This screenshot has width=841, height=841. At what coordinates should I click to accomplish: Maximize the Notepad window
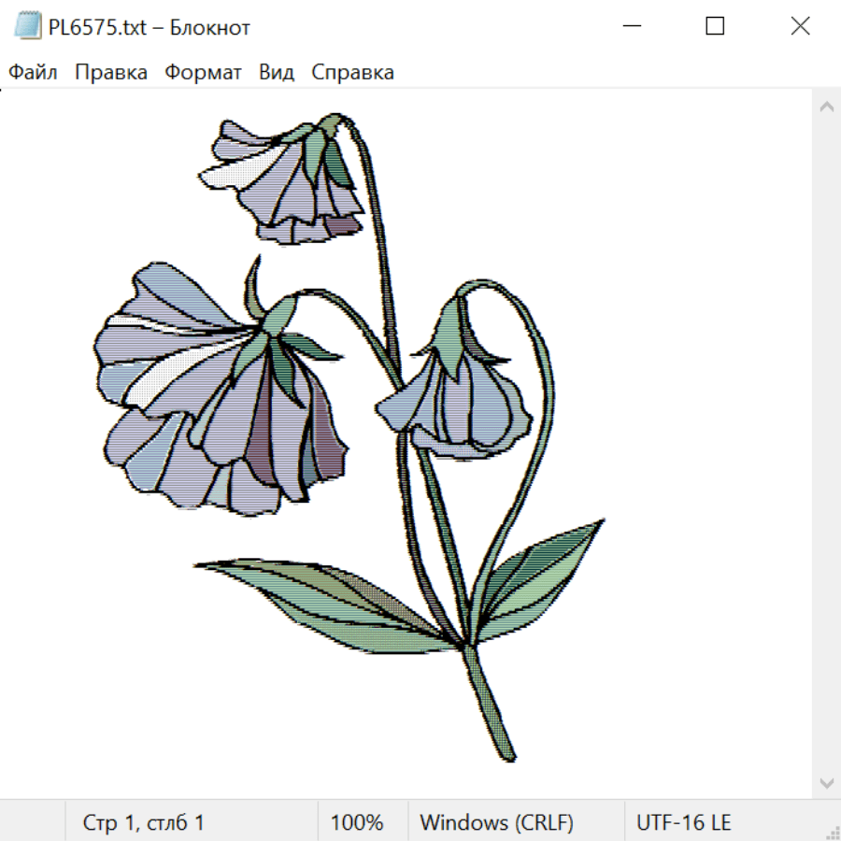pyautogui.click(x=715, y=26)
